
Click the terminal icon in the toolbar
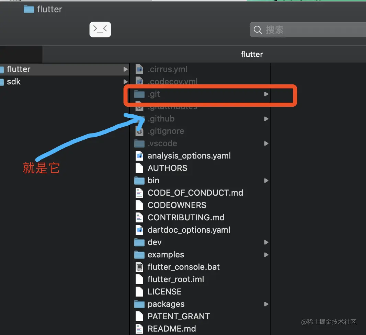100,30
